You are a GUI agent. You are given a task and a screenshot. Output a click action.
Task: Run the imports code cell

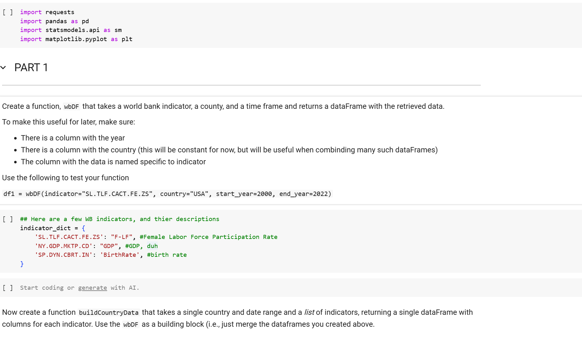point(8,12)
